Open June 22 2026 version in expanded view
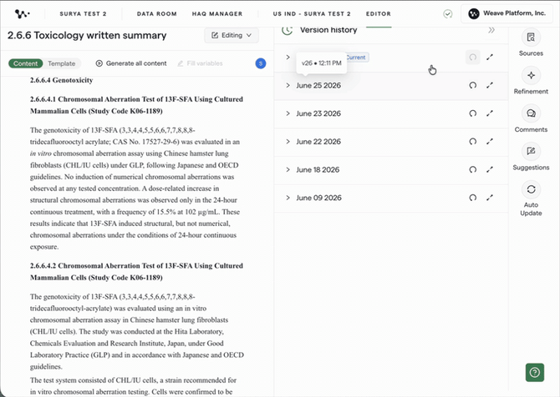This screenshot has height=397, width=560. [490, 142]
